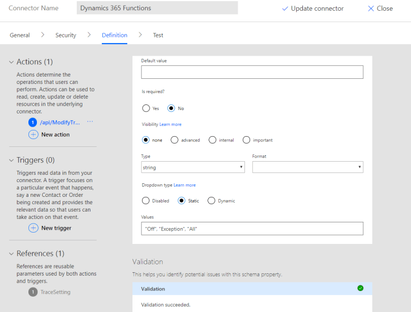Click the New action plus icon

coord(33,134)
